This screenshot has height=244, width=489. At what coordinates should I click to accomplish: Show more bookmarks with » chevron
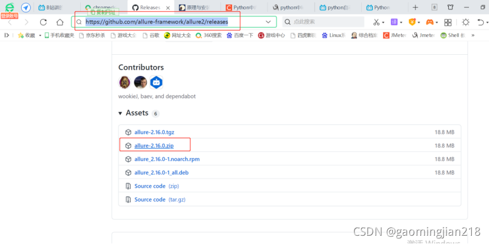473,35
